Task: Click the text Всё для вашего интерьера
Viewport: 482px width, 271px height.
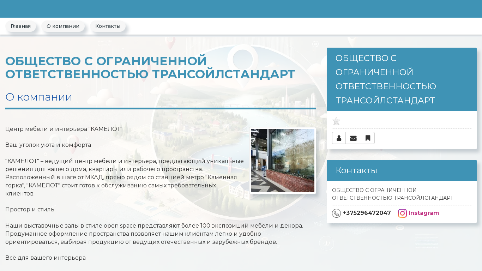Action: 46,258
